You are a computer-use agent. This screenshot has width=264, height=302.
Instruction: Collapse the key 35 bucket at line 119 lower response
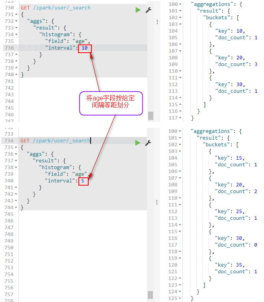tap(180, 258)
